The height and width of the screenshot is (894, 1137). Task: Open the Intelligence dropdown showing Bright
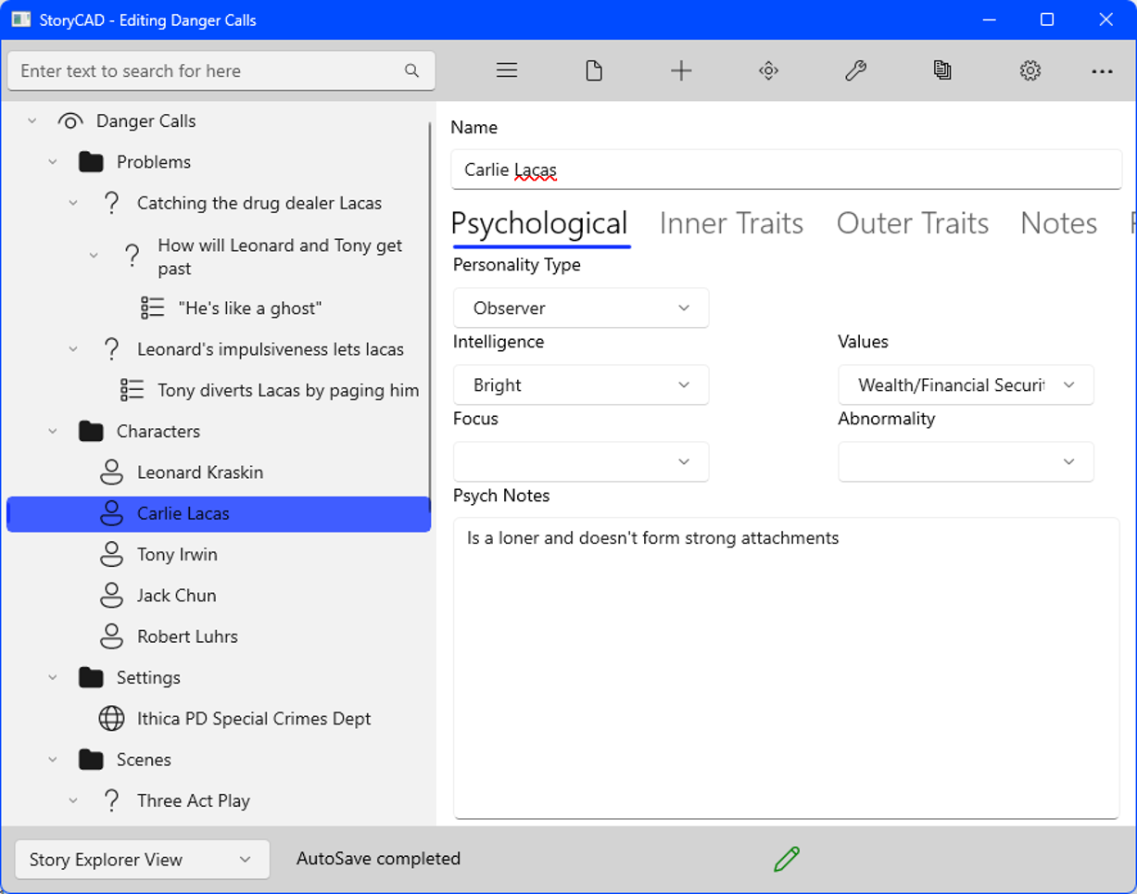click(581, 385)
